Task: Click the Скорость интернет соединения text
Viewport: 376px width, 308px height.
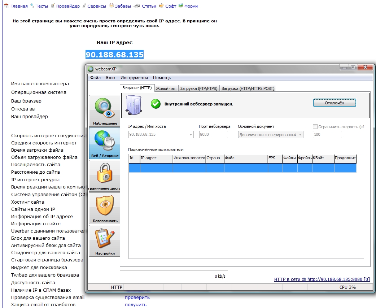Action: pos(48,135)
